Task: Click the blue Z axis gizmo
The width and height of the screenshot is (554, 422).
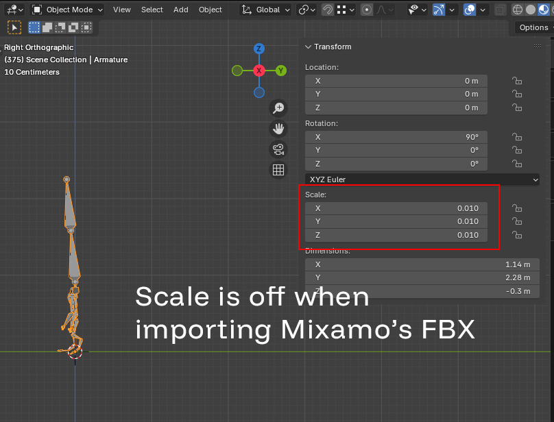Action: pos(259,49)
